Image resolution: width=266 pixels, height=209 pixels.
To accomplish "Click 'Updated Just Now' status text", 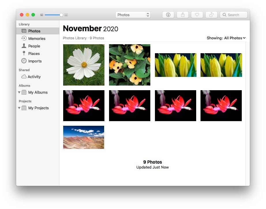I will [x=153, y=167].
